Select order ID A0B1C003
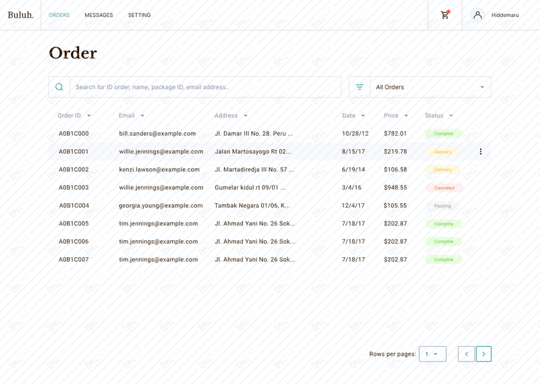The width and height of the screenshot is (540, 384). tap(74, 188)
